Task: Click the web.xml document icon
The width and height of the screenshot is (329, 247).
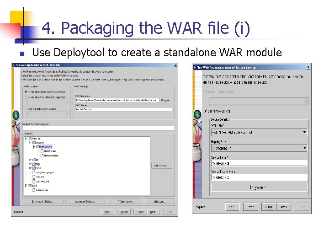Action: pyautogui.click(x=34, y=177)
